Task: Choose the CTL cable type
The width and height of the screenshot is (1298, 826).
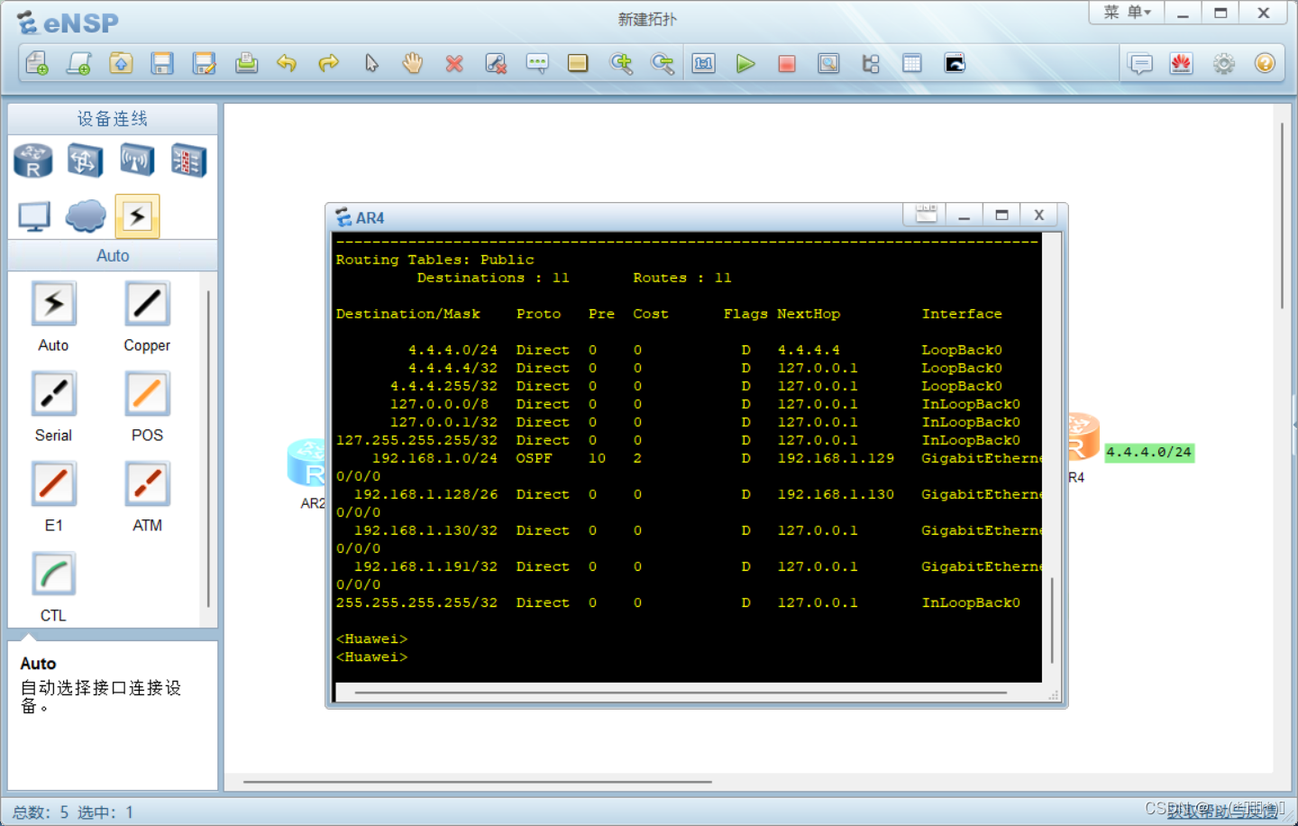Action: tap(53, 574)
